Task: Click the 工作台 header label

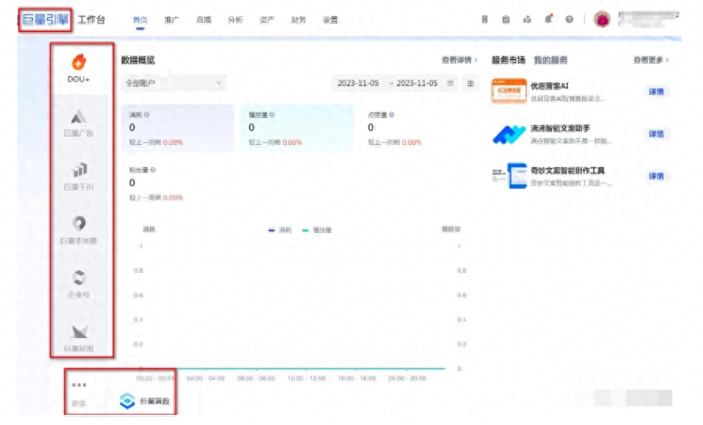Action: (91, 20)
